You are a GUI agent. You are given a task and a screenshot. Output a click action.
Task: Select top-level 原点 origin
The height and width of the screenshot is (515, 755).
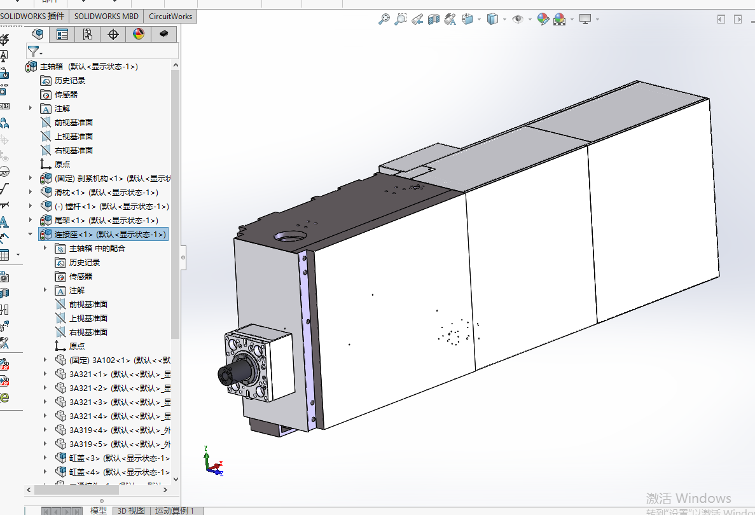point(55,164)
